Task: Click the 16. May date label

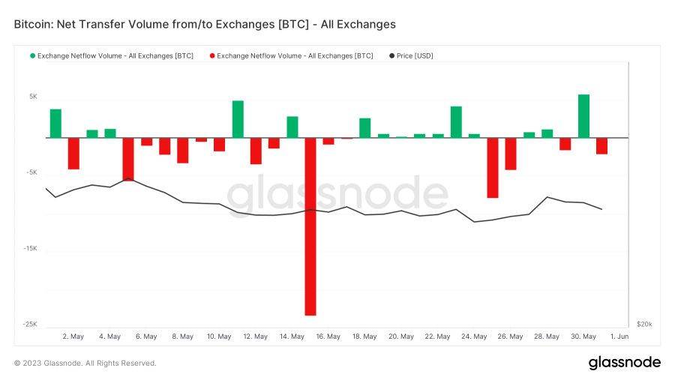Action: pyautogui.click(x=328, y=337)
